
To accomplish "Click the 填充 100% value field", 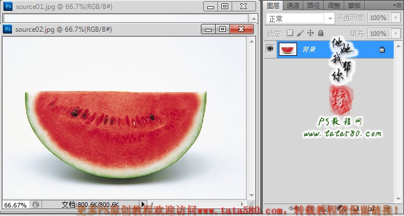I will pyautogui.click(x=380, y=34).
